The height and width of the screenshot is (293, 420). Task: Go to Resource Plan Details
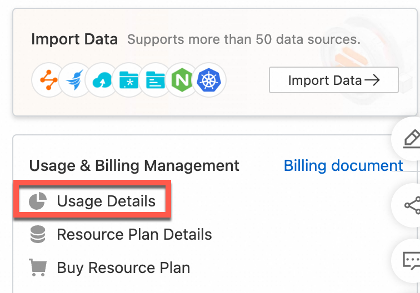click(134, 234)
